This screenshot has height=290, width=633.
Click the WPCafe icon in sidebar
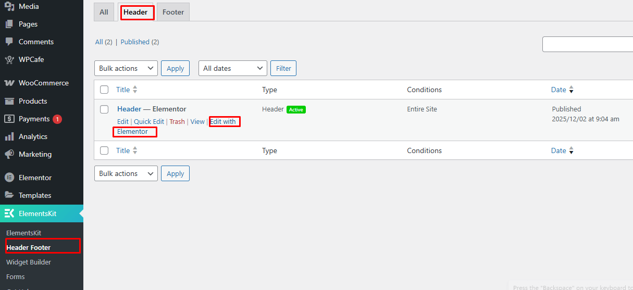coord(9,59)
